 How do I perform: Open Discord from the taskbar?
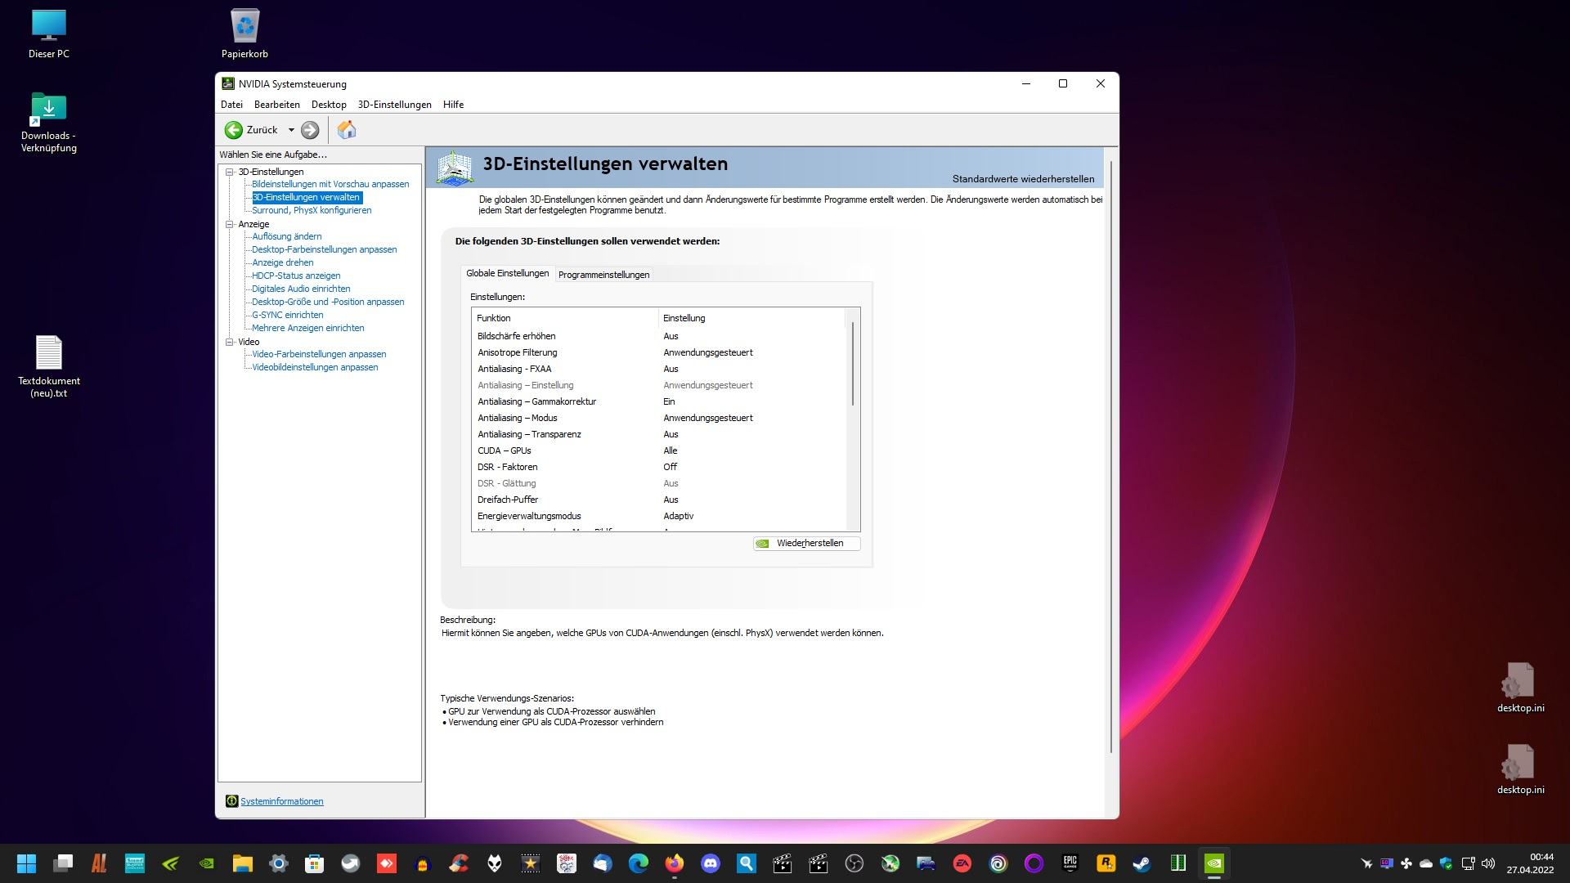[x=711, y=863]
